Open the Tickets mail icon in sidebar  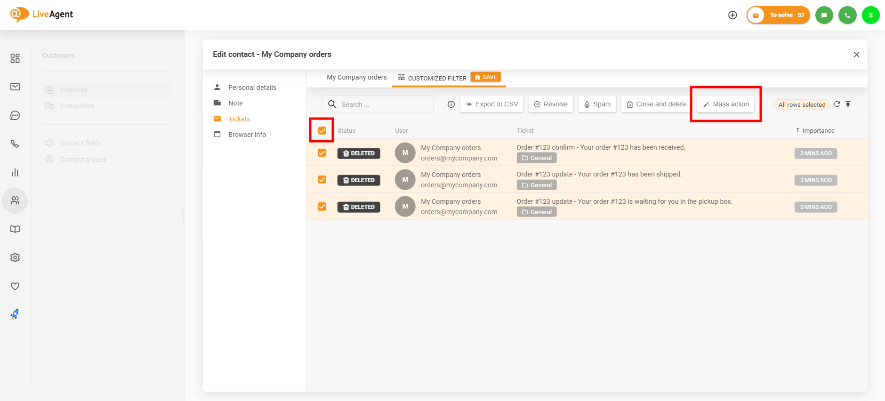point(15,87)
